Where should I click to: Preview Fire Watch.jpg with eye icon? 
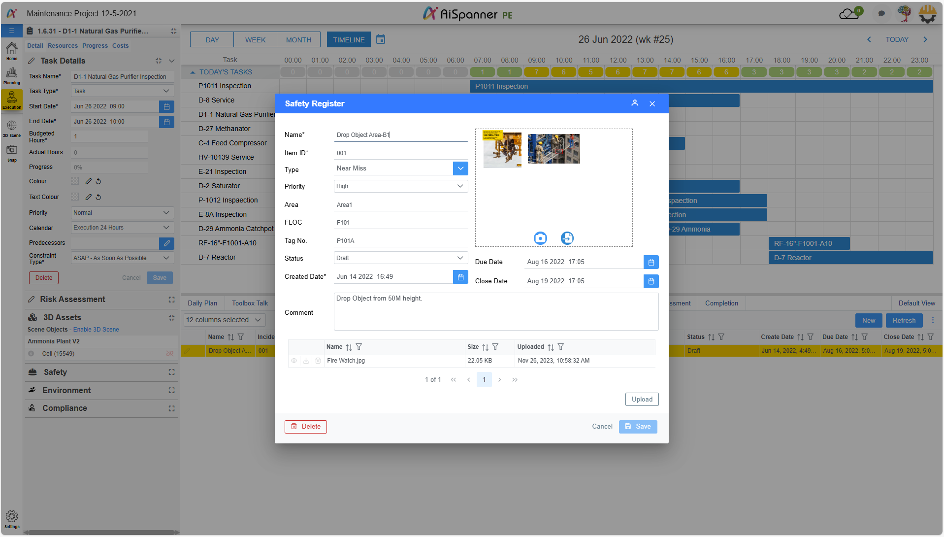(294, 361)
